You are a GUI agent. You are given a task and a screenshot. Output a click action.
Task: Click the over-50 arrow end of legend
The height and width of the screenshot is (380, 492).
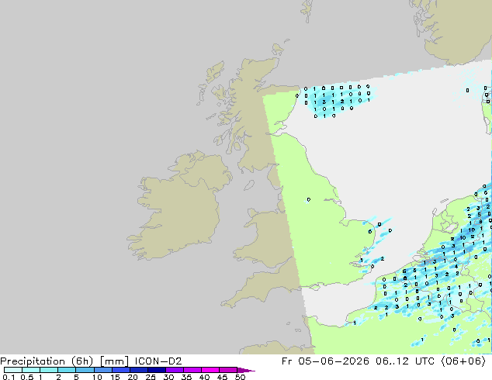246,370
